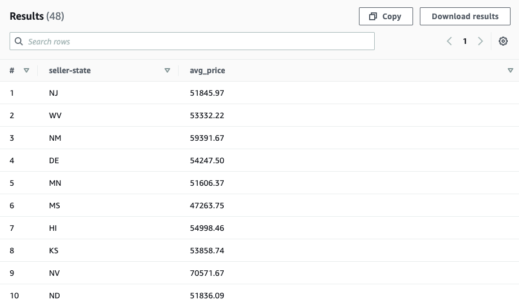Click the avg_price column header
The width and height of the screenshot is (519, 304).
207,70
